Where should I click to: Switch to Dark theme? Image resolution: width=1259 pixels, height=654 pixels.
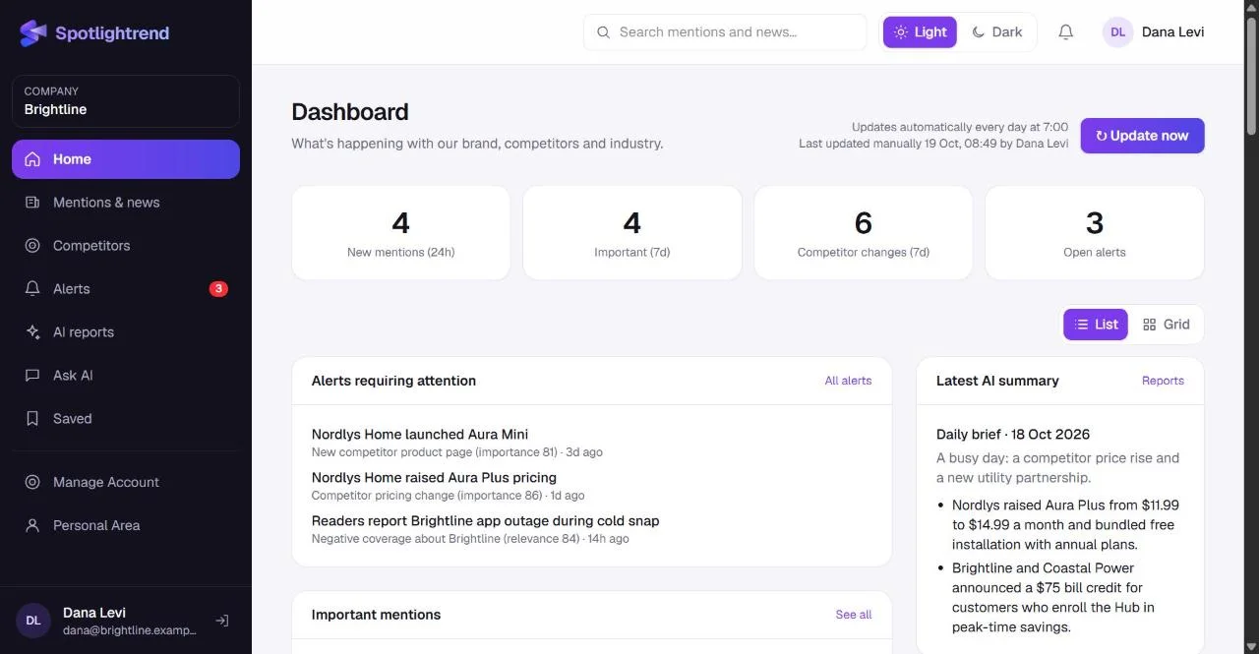(x=997, y=32)
